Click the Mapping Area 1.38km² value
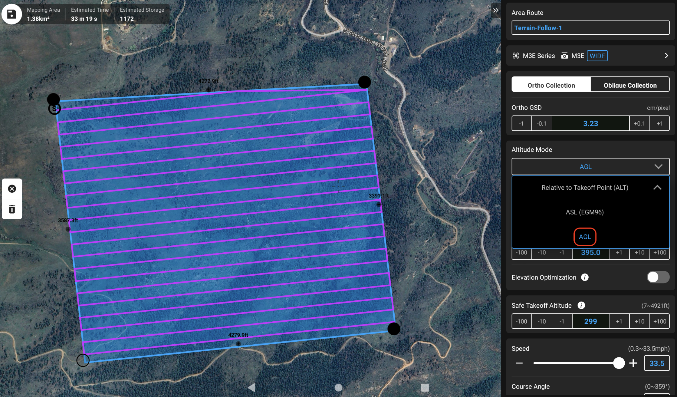 (38, 19)
